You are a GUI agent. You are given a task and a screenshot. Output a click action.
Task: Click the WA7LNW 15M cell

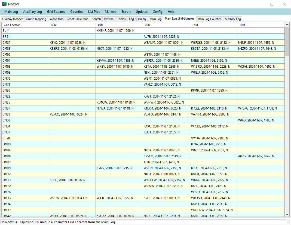click(x=214, y=210)
